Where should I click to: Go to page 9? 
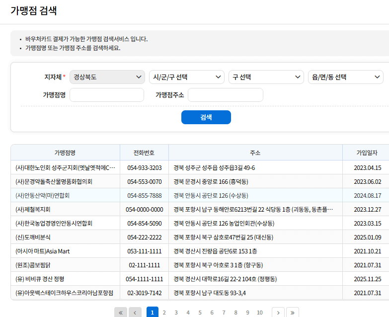pos(247,313)
